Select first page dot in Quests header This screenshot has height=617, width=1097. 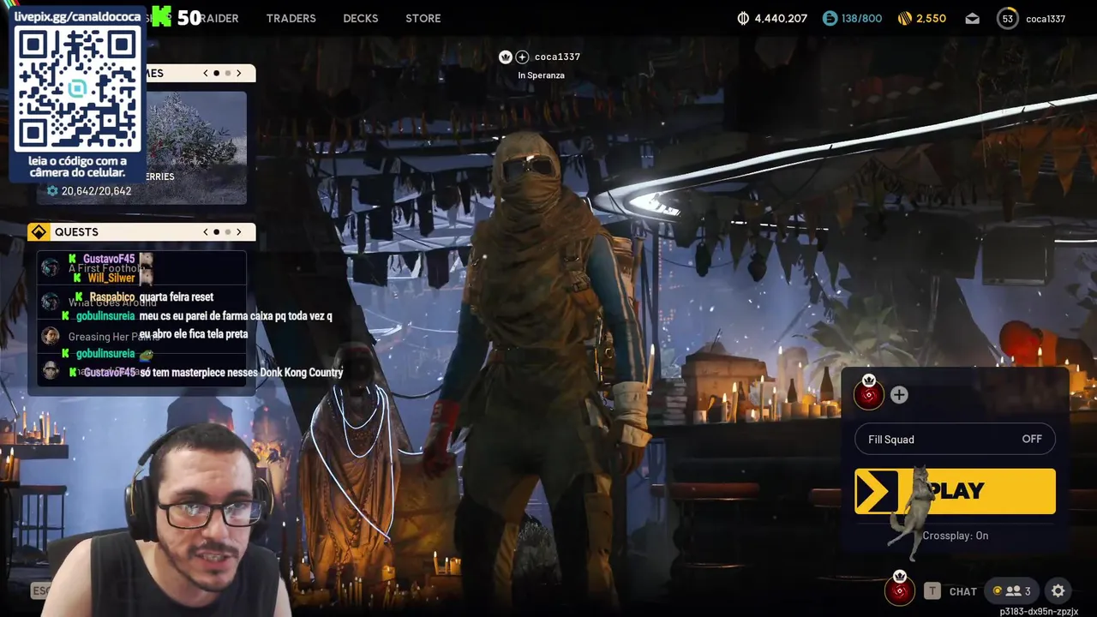click(x=216, y=231)
